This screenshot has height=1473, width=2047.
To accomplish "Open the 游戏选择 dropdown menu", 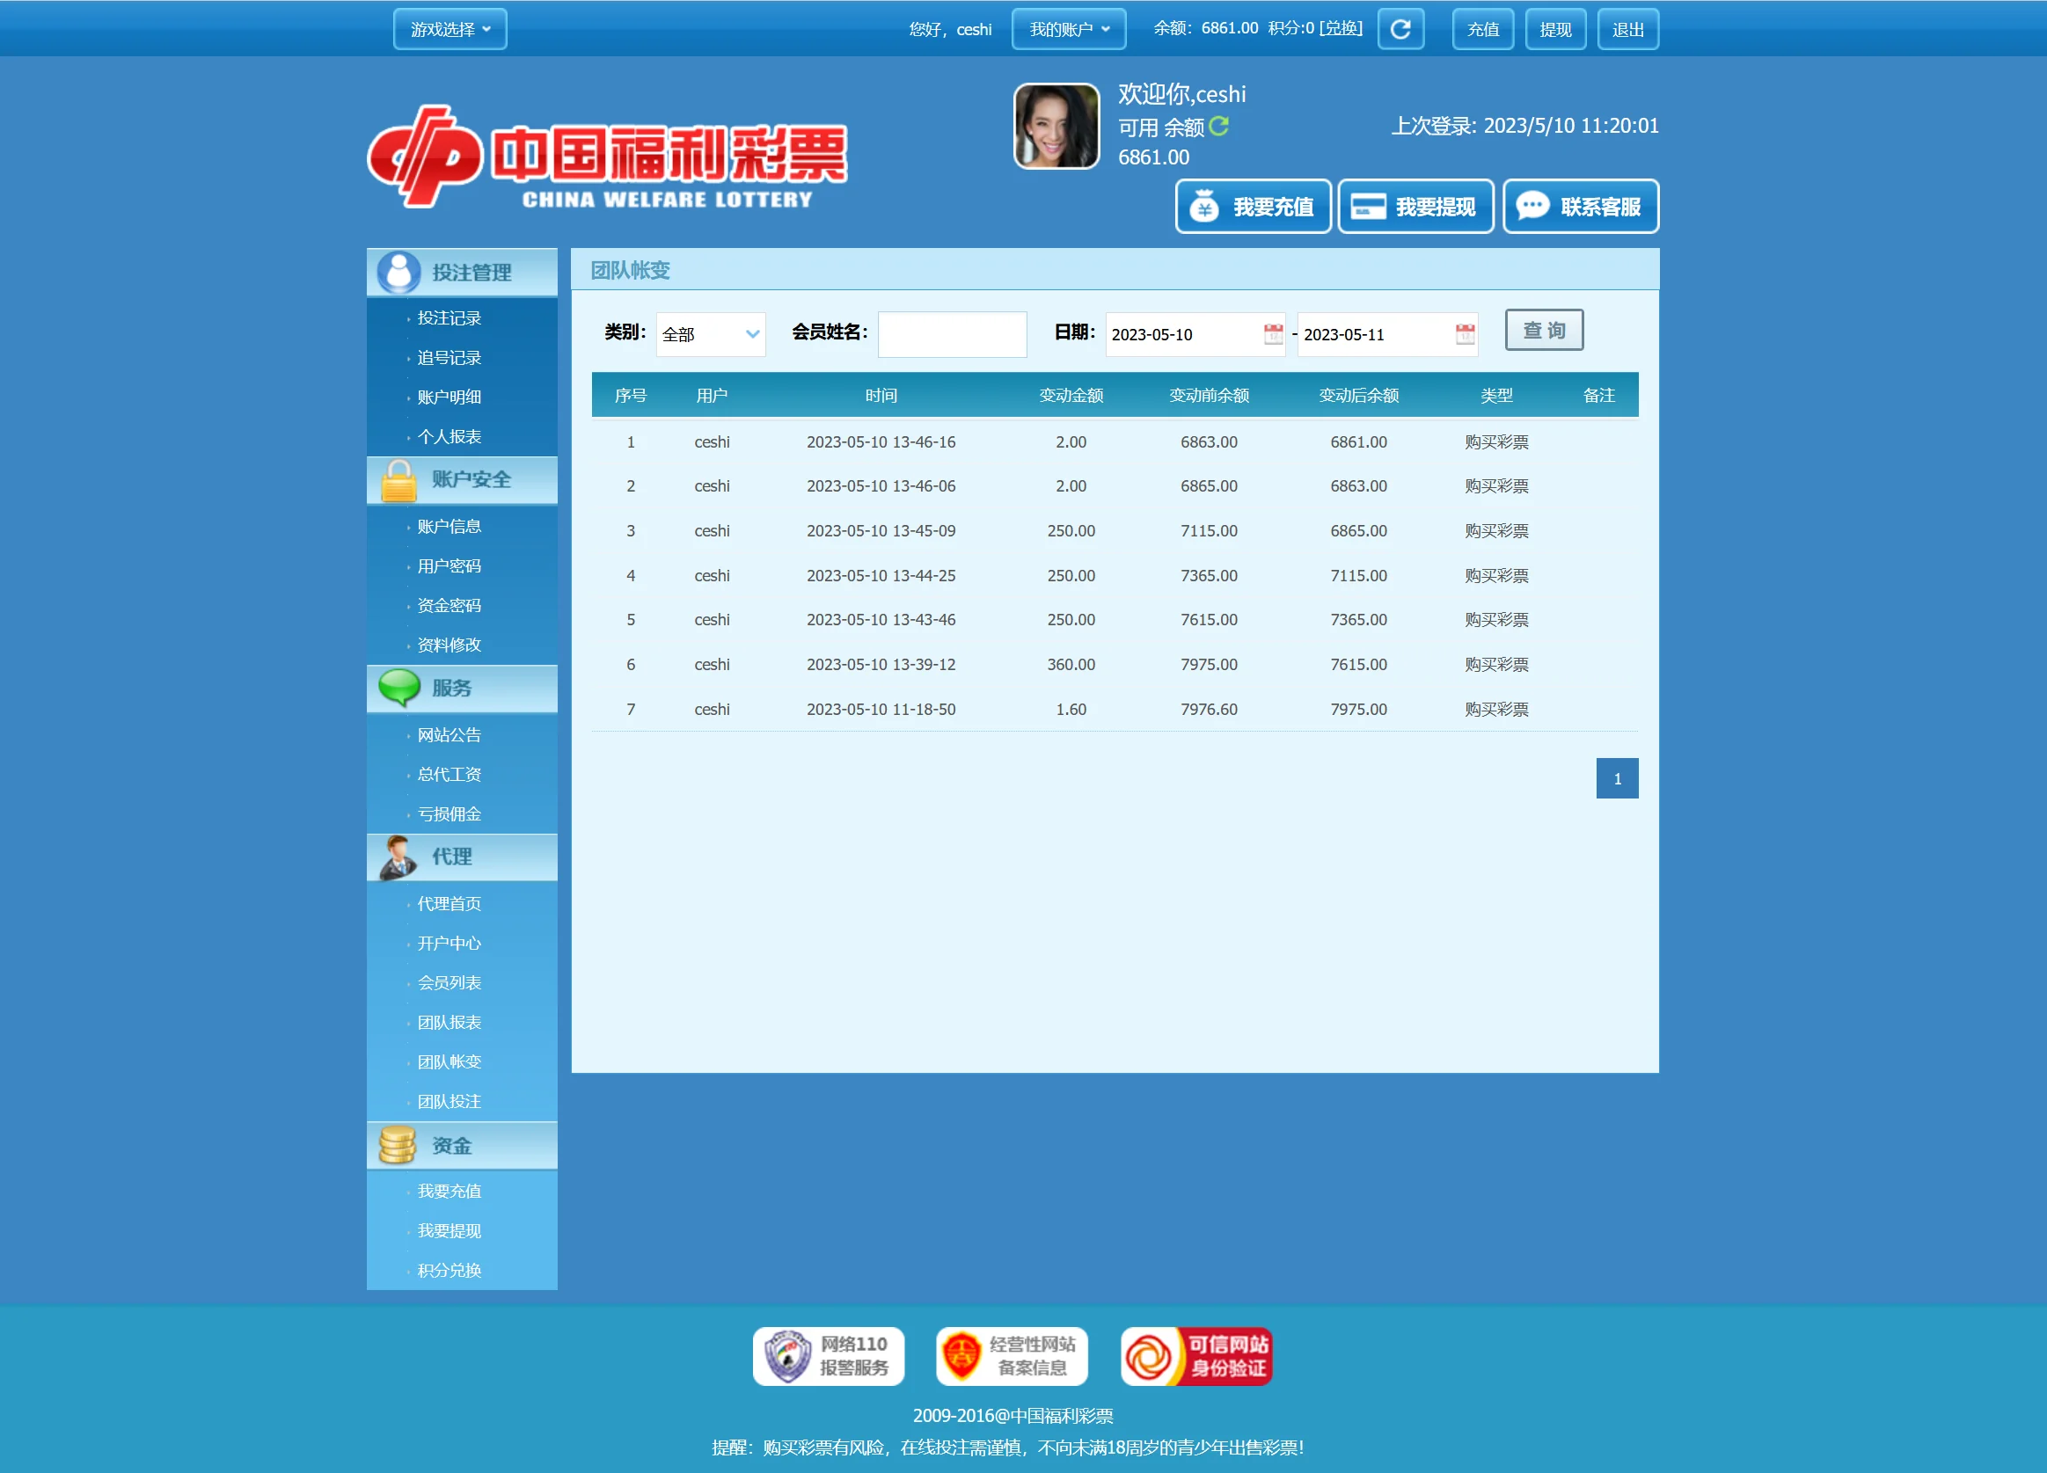I will (x=450, y=29).
